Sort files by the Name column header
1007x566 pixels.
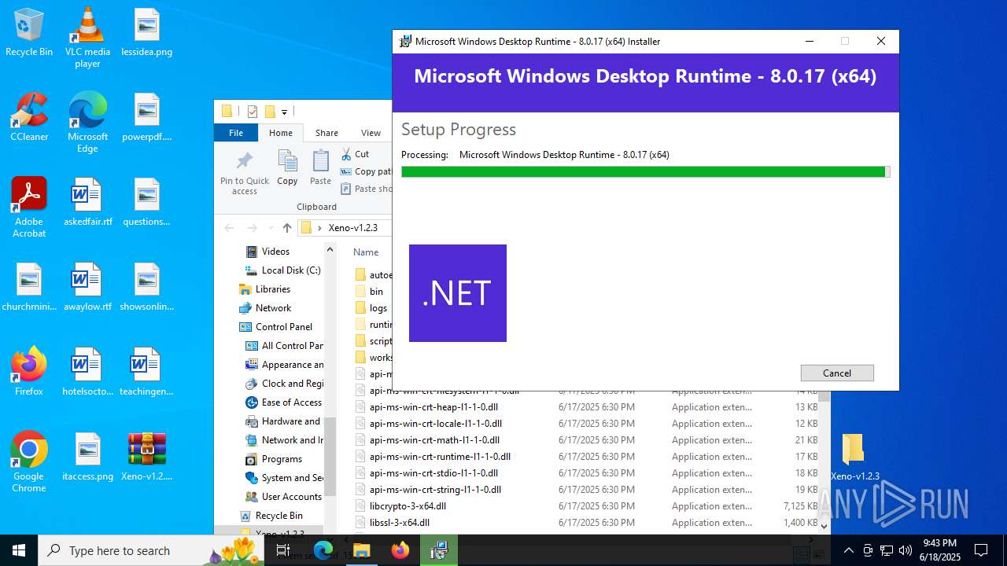pos(367,252)
